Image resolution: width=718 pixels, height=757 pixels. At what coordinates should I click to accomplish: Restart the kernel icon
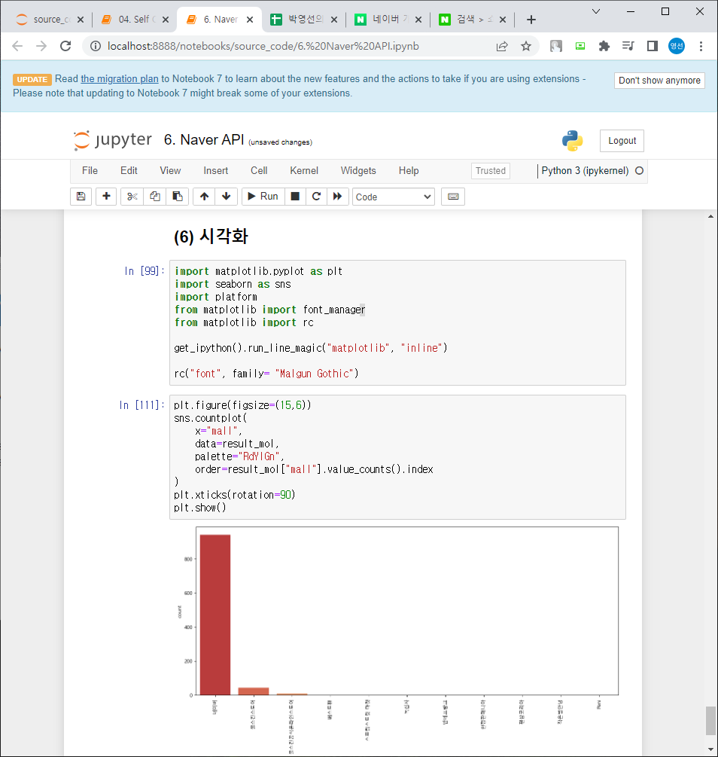(317, 197)
